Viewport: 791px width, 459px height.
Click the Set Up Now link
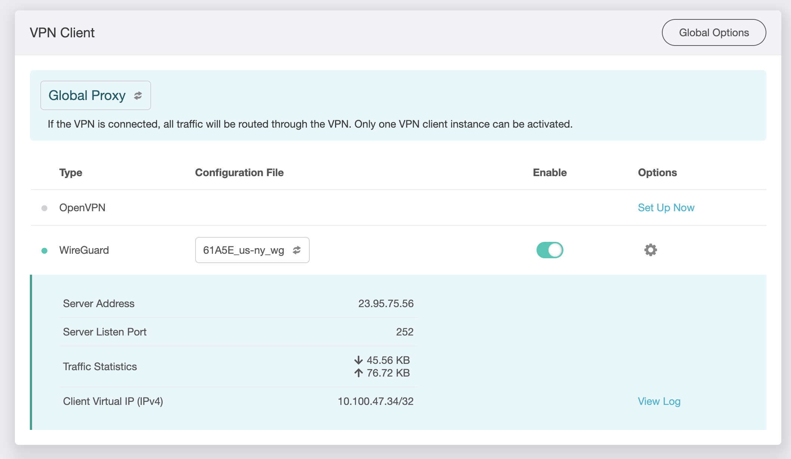pyautogui.click(x=666, y=208)
